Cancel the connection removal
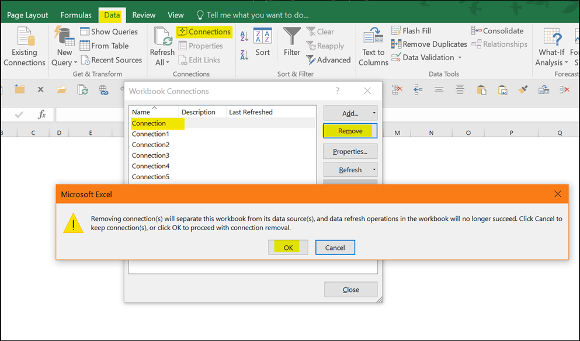The width and height of the screenshot is (580, 341). click(x=335, y=248)
